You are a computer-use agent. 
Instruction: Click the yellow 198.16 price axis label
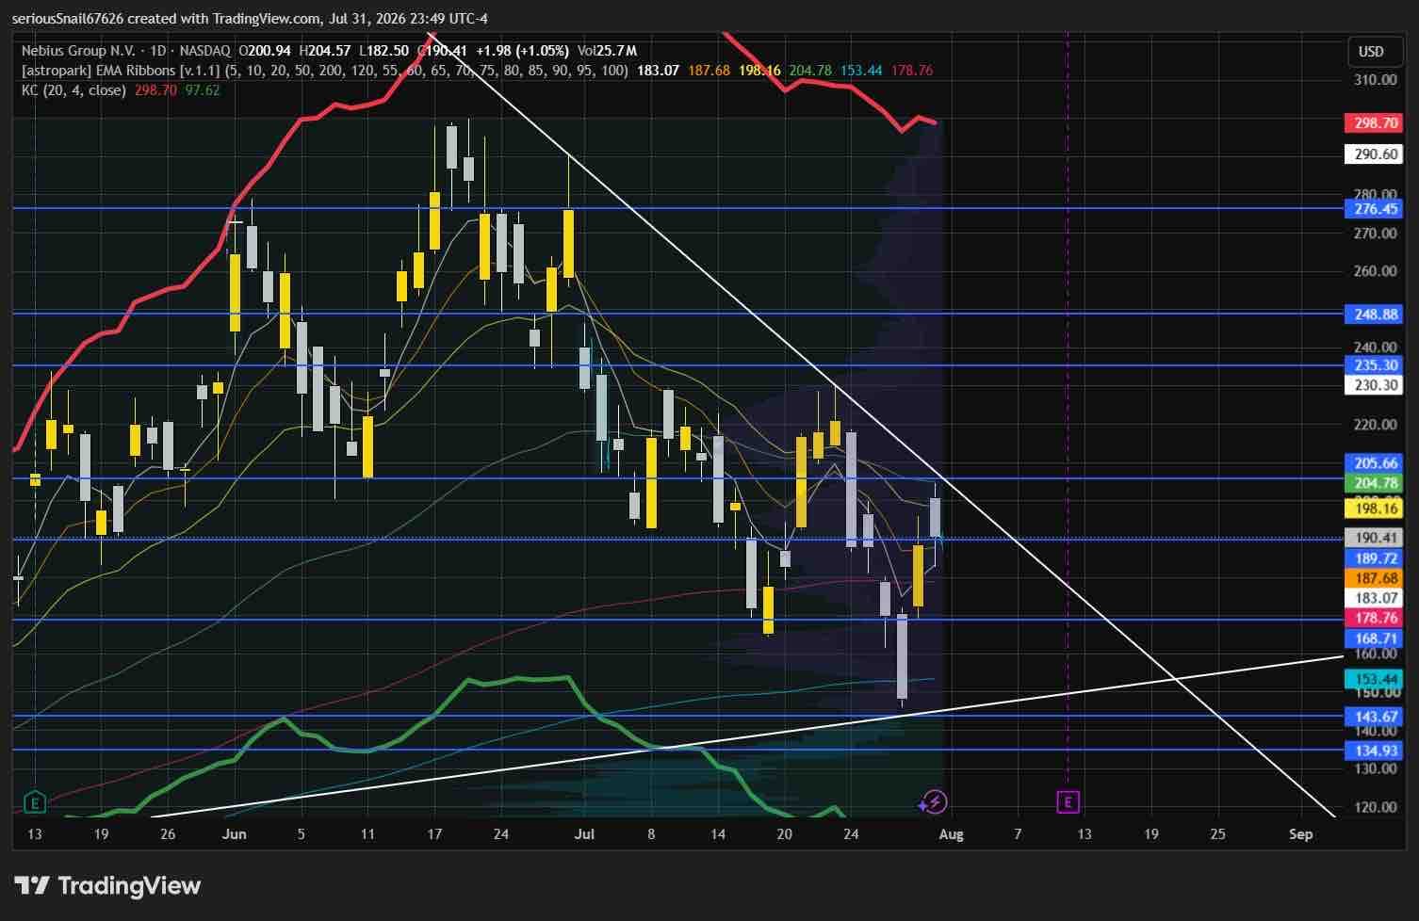(x=1376, y=509)
